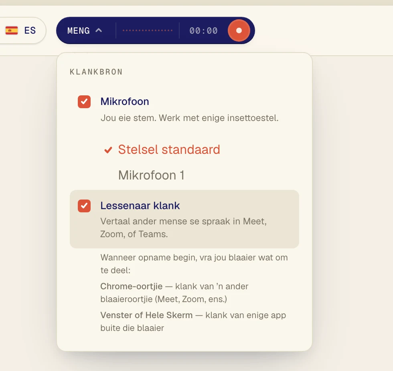Click the Chrome-oortjie hint text

[174, 292]
